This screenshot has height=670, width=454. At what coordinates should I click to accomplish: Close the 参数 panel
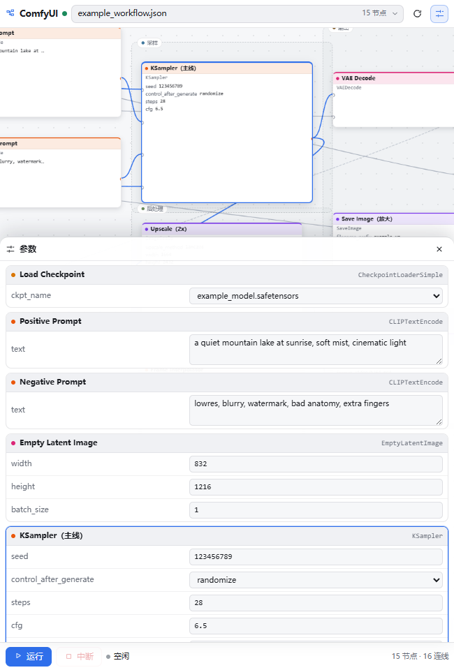pyautogui.click(x=439, y=249)
